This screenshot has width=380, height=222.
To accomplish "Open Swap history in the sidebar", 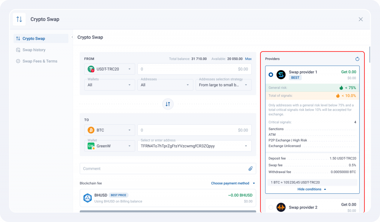I will coord(34,50).
